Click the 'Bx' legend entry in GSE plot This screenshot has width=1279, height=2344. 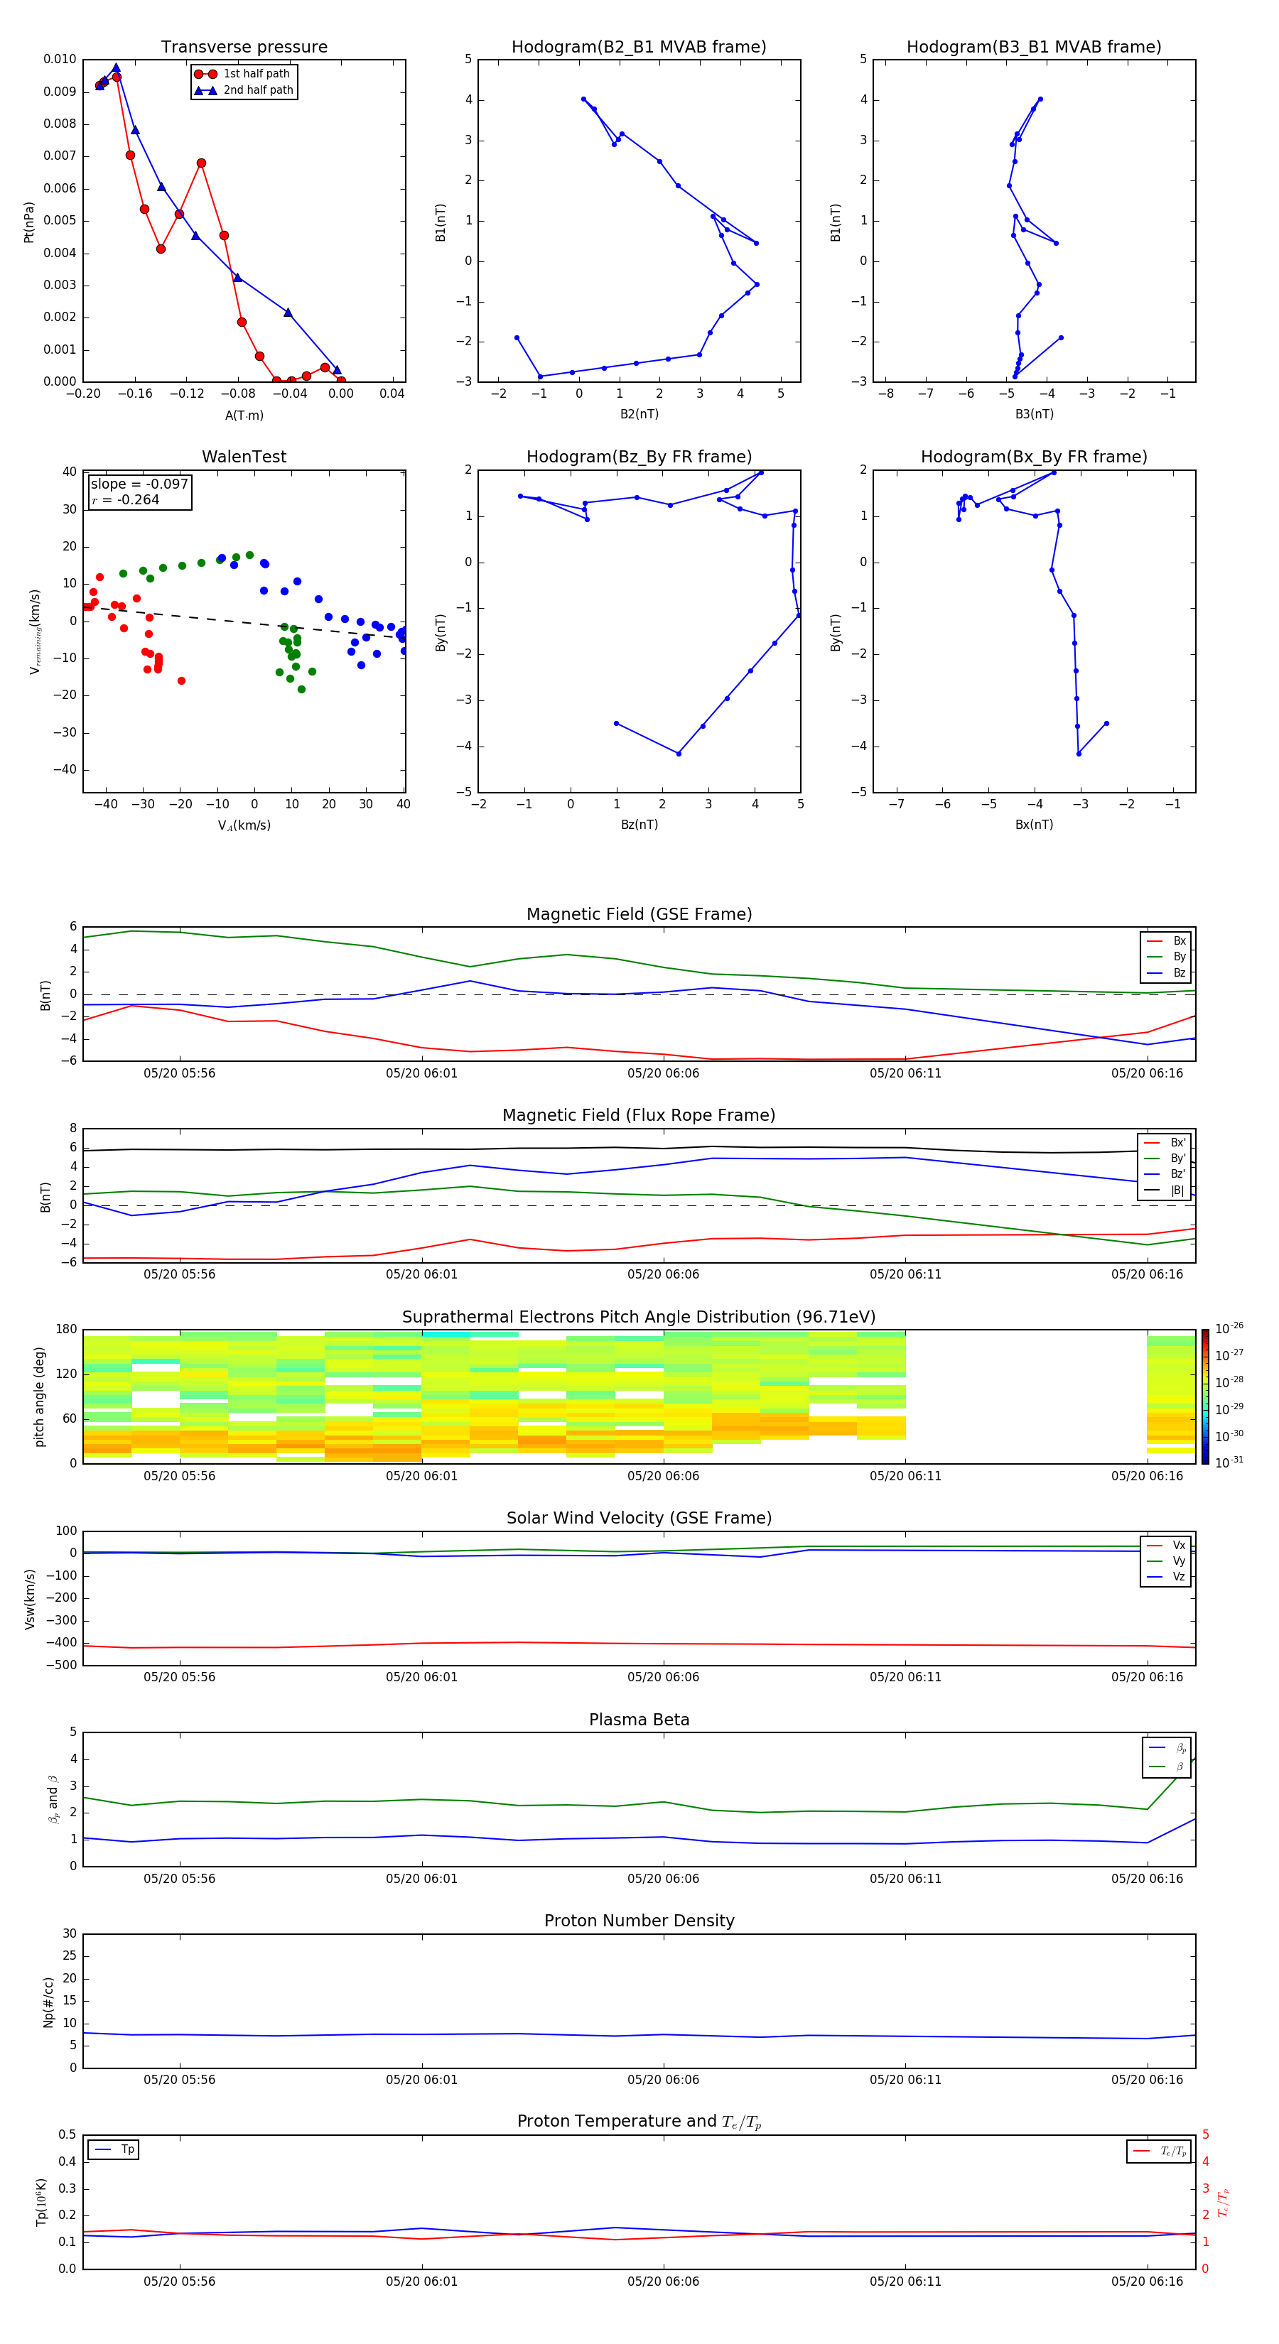click(1167, 941)
